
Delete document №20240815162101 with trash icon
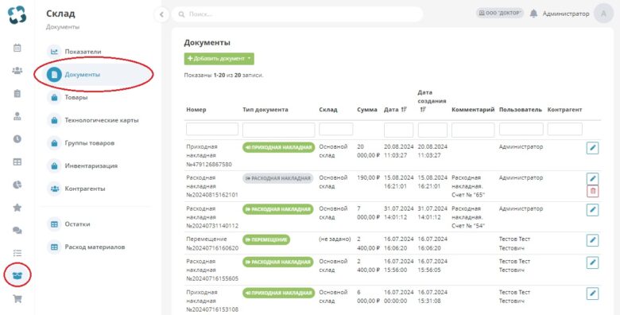(592, 191)
